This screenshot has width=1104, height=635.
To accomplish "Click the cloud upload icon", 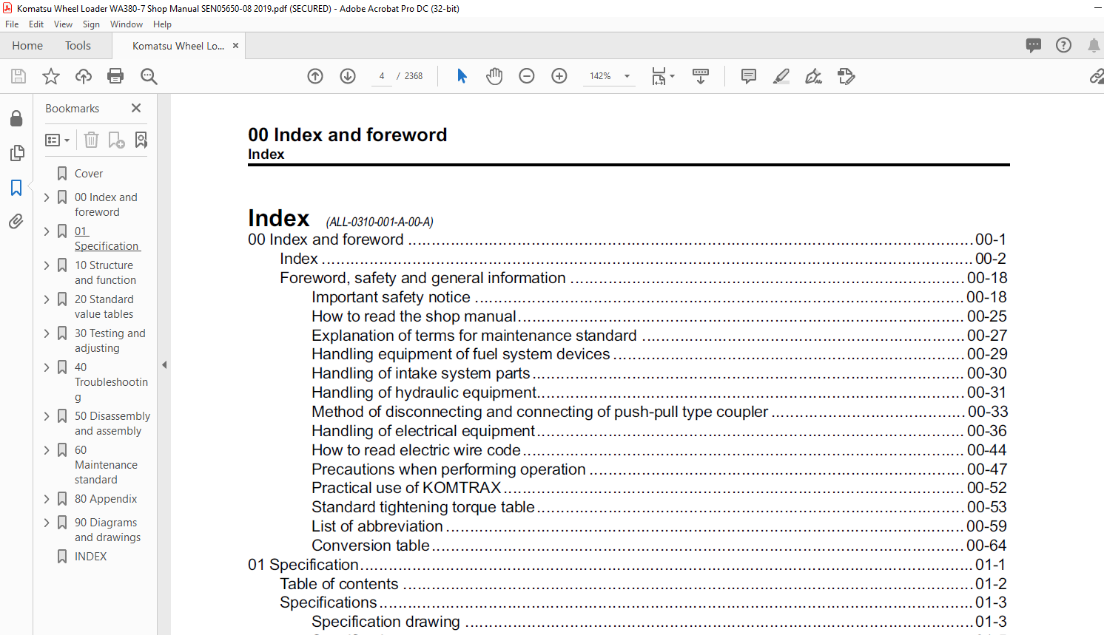I will point(84,76).
